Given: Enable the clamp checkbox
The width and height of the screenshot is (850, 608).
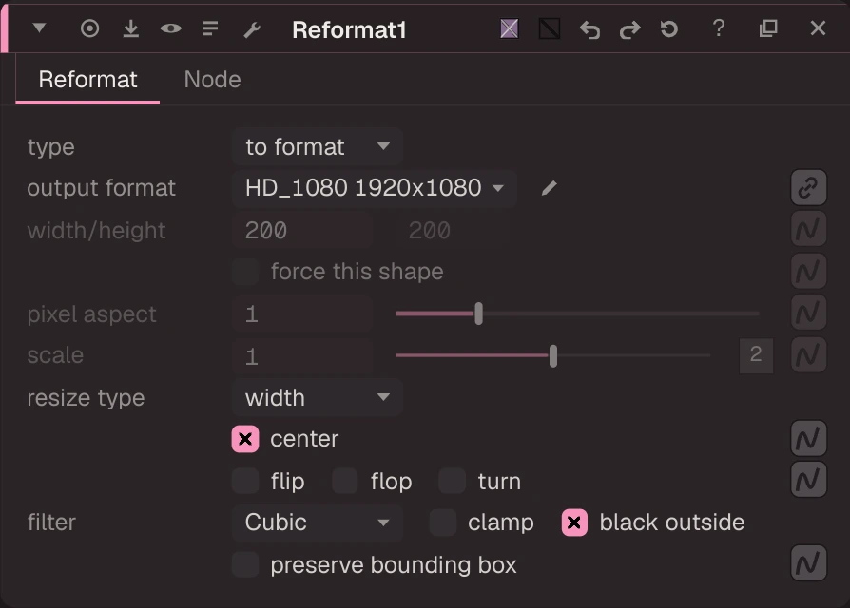Looking at the screenshot, I should coord(443,522).
